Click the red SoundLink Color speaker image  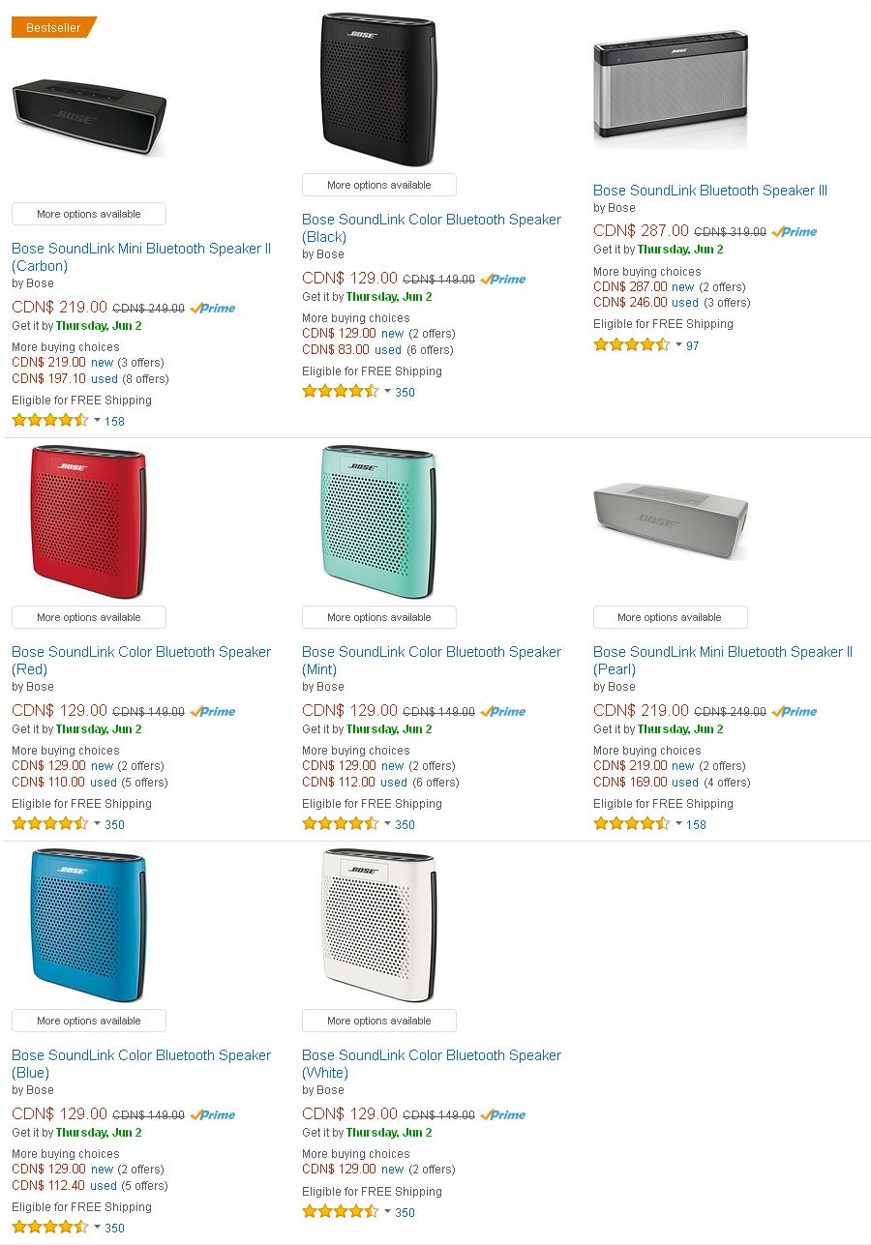click(x=89, y=521)
